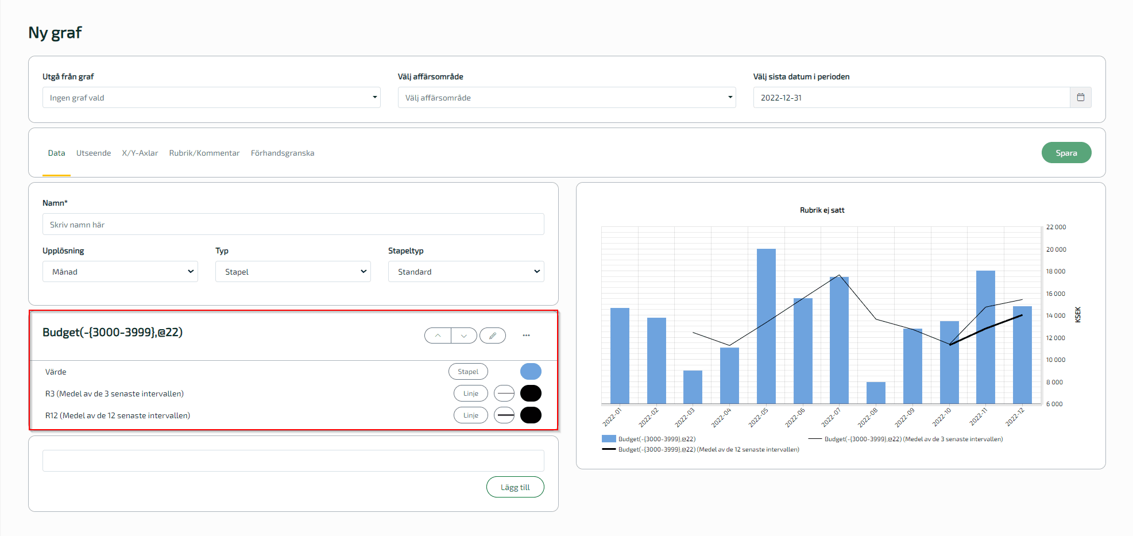The image size is (1133, 536).
Task: Select the R3 (Medel av de 3 senaste intervallen) row
Action: 114,394
